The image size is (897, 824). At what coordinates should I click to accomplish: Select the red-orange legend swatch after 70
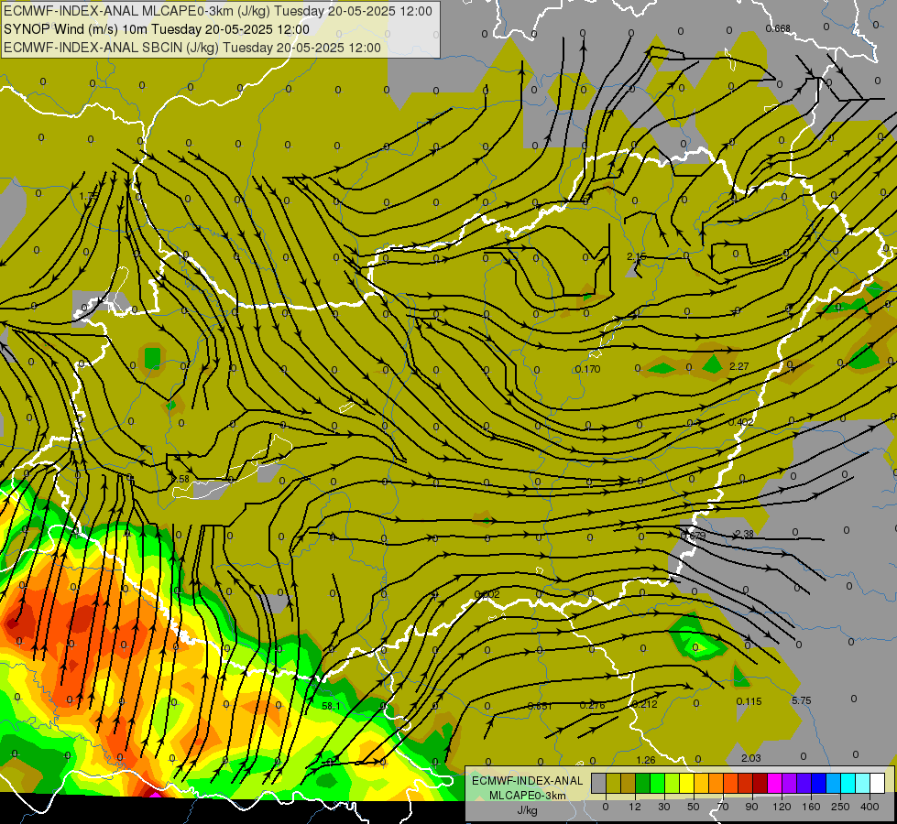(730, 783)
